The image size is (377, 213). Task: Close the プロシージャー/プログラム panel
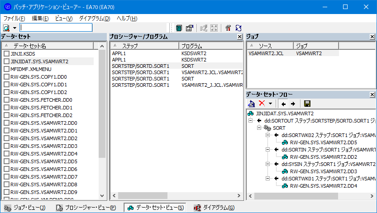coord(239,37)
